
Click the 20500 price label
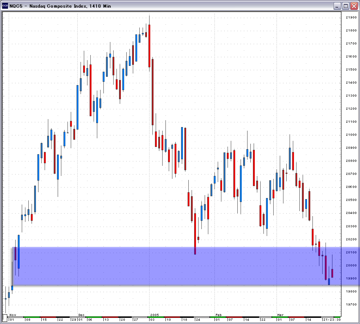(351, 200)
